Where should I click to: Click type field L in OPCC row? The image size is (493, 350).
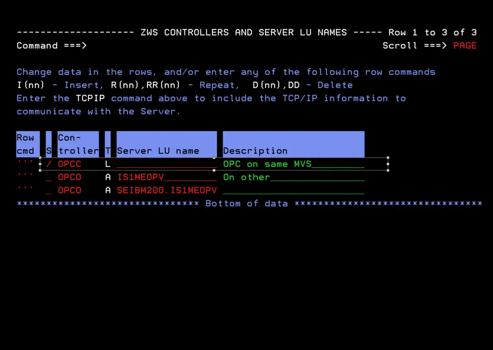108,164
